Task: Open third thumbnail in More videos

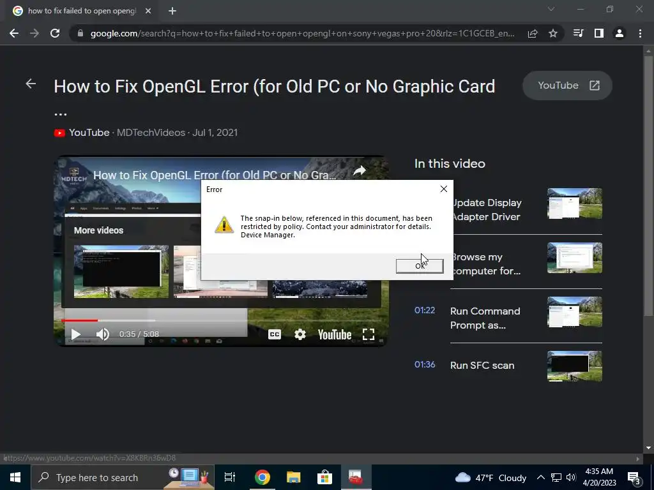Action: click(x=320, y=289)
